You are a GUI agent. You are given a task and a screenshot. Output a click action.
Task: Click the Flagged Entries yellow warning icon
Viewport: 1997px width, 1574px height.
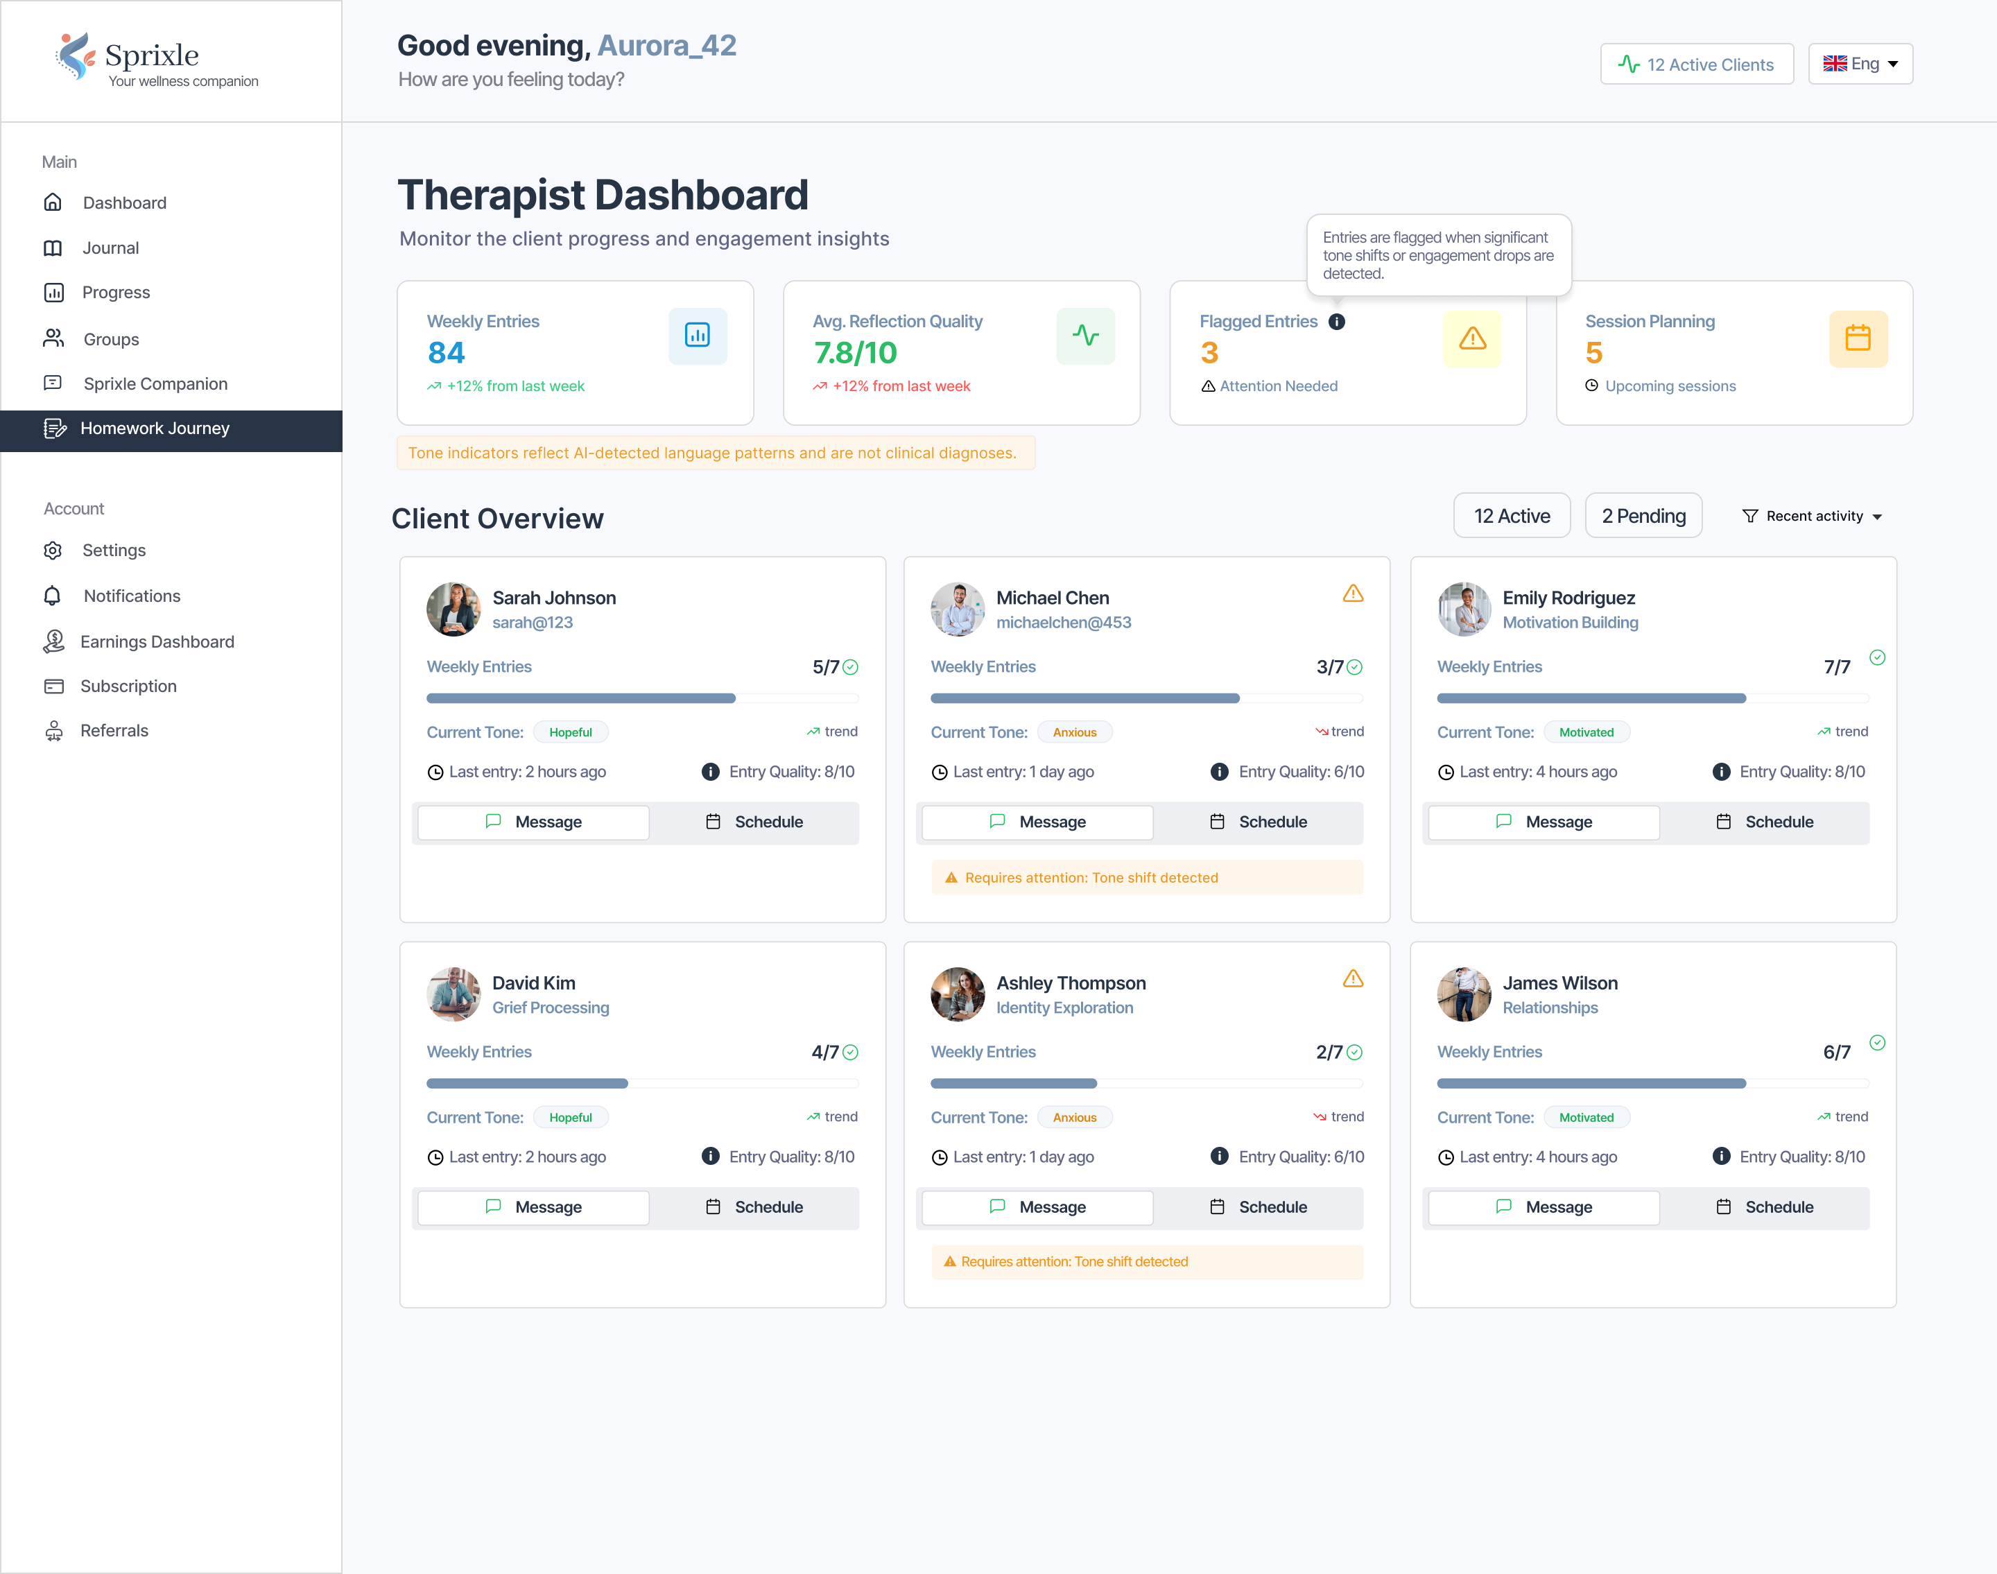(x=1471, y=338)
